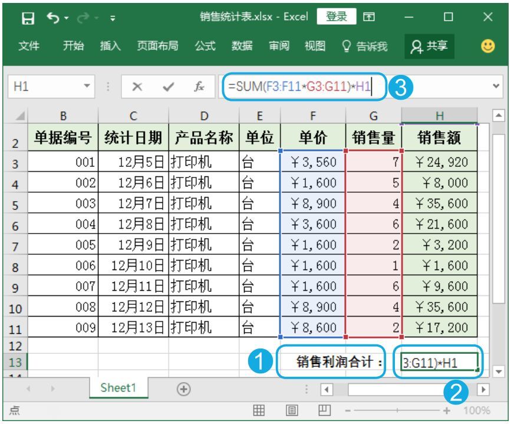This screenshot has width=511, height=424.
Task: Click the Select All corner triangle
Action: pos(20,116)
